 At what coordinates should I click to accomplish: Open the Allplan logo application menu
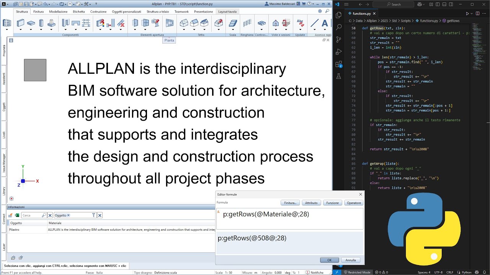4,4
